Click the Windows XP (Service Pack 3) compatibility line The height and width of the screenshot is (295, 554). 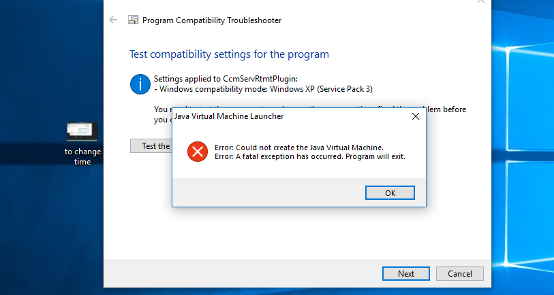[263, 89]
